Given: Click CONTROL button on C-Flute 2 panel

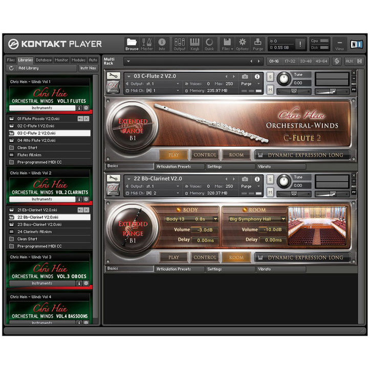Looking at the screenshot, I should (x=205, y=155).
